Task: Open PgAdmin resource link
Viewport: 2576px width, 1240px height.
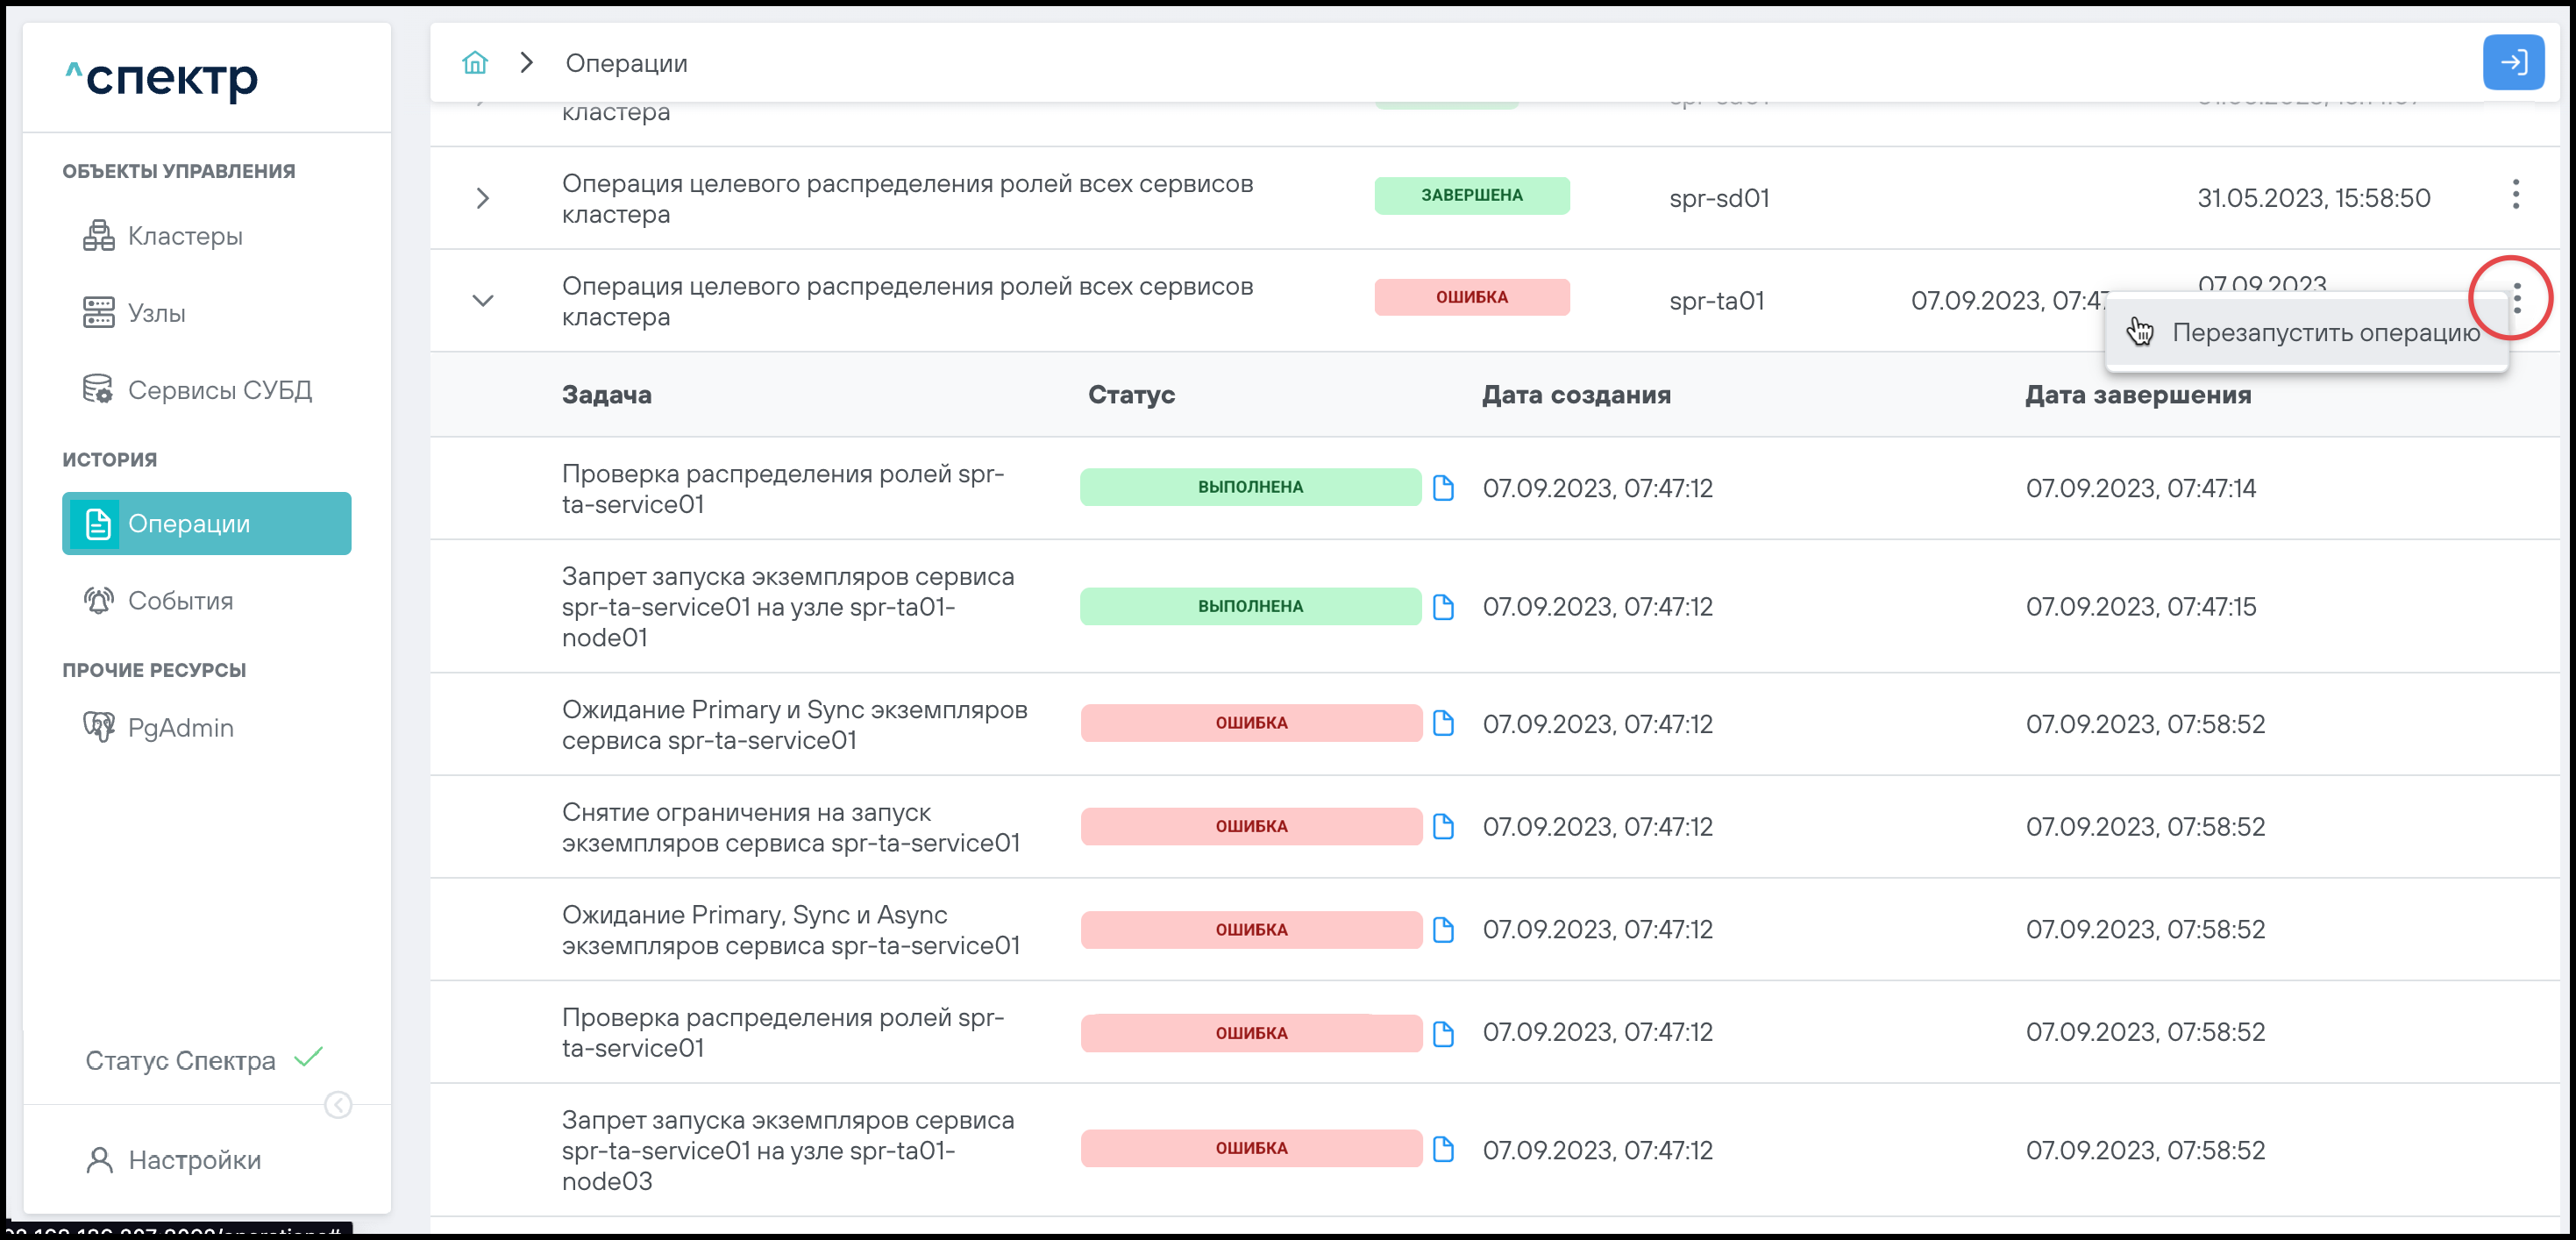Action: coord(180,728)
